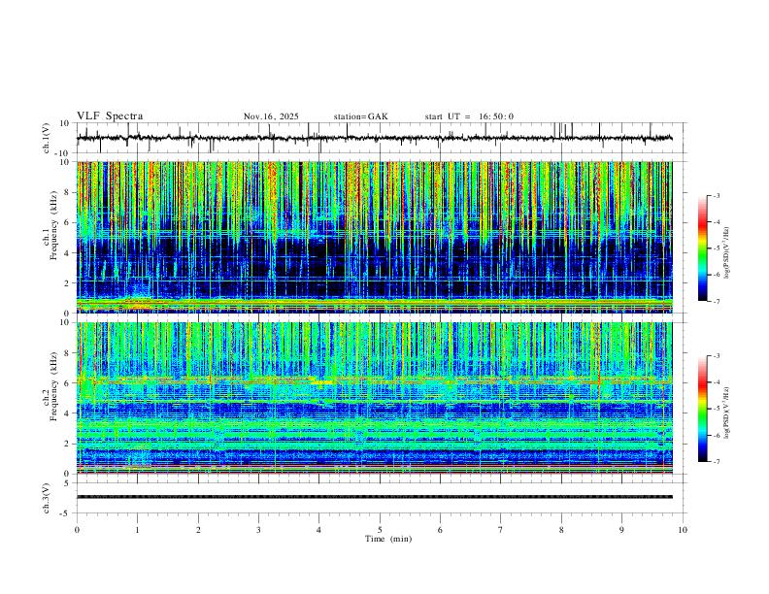The height and width of the screenshot is (594, 769).
Task: Click time axis tick label '5'
Action: [x=380, y=530]
